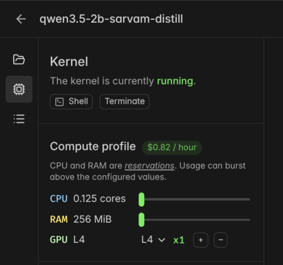Viewport: 283px width, 265px height.
Task: Terminate the running kernel
Action: 124,101
